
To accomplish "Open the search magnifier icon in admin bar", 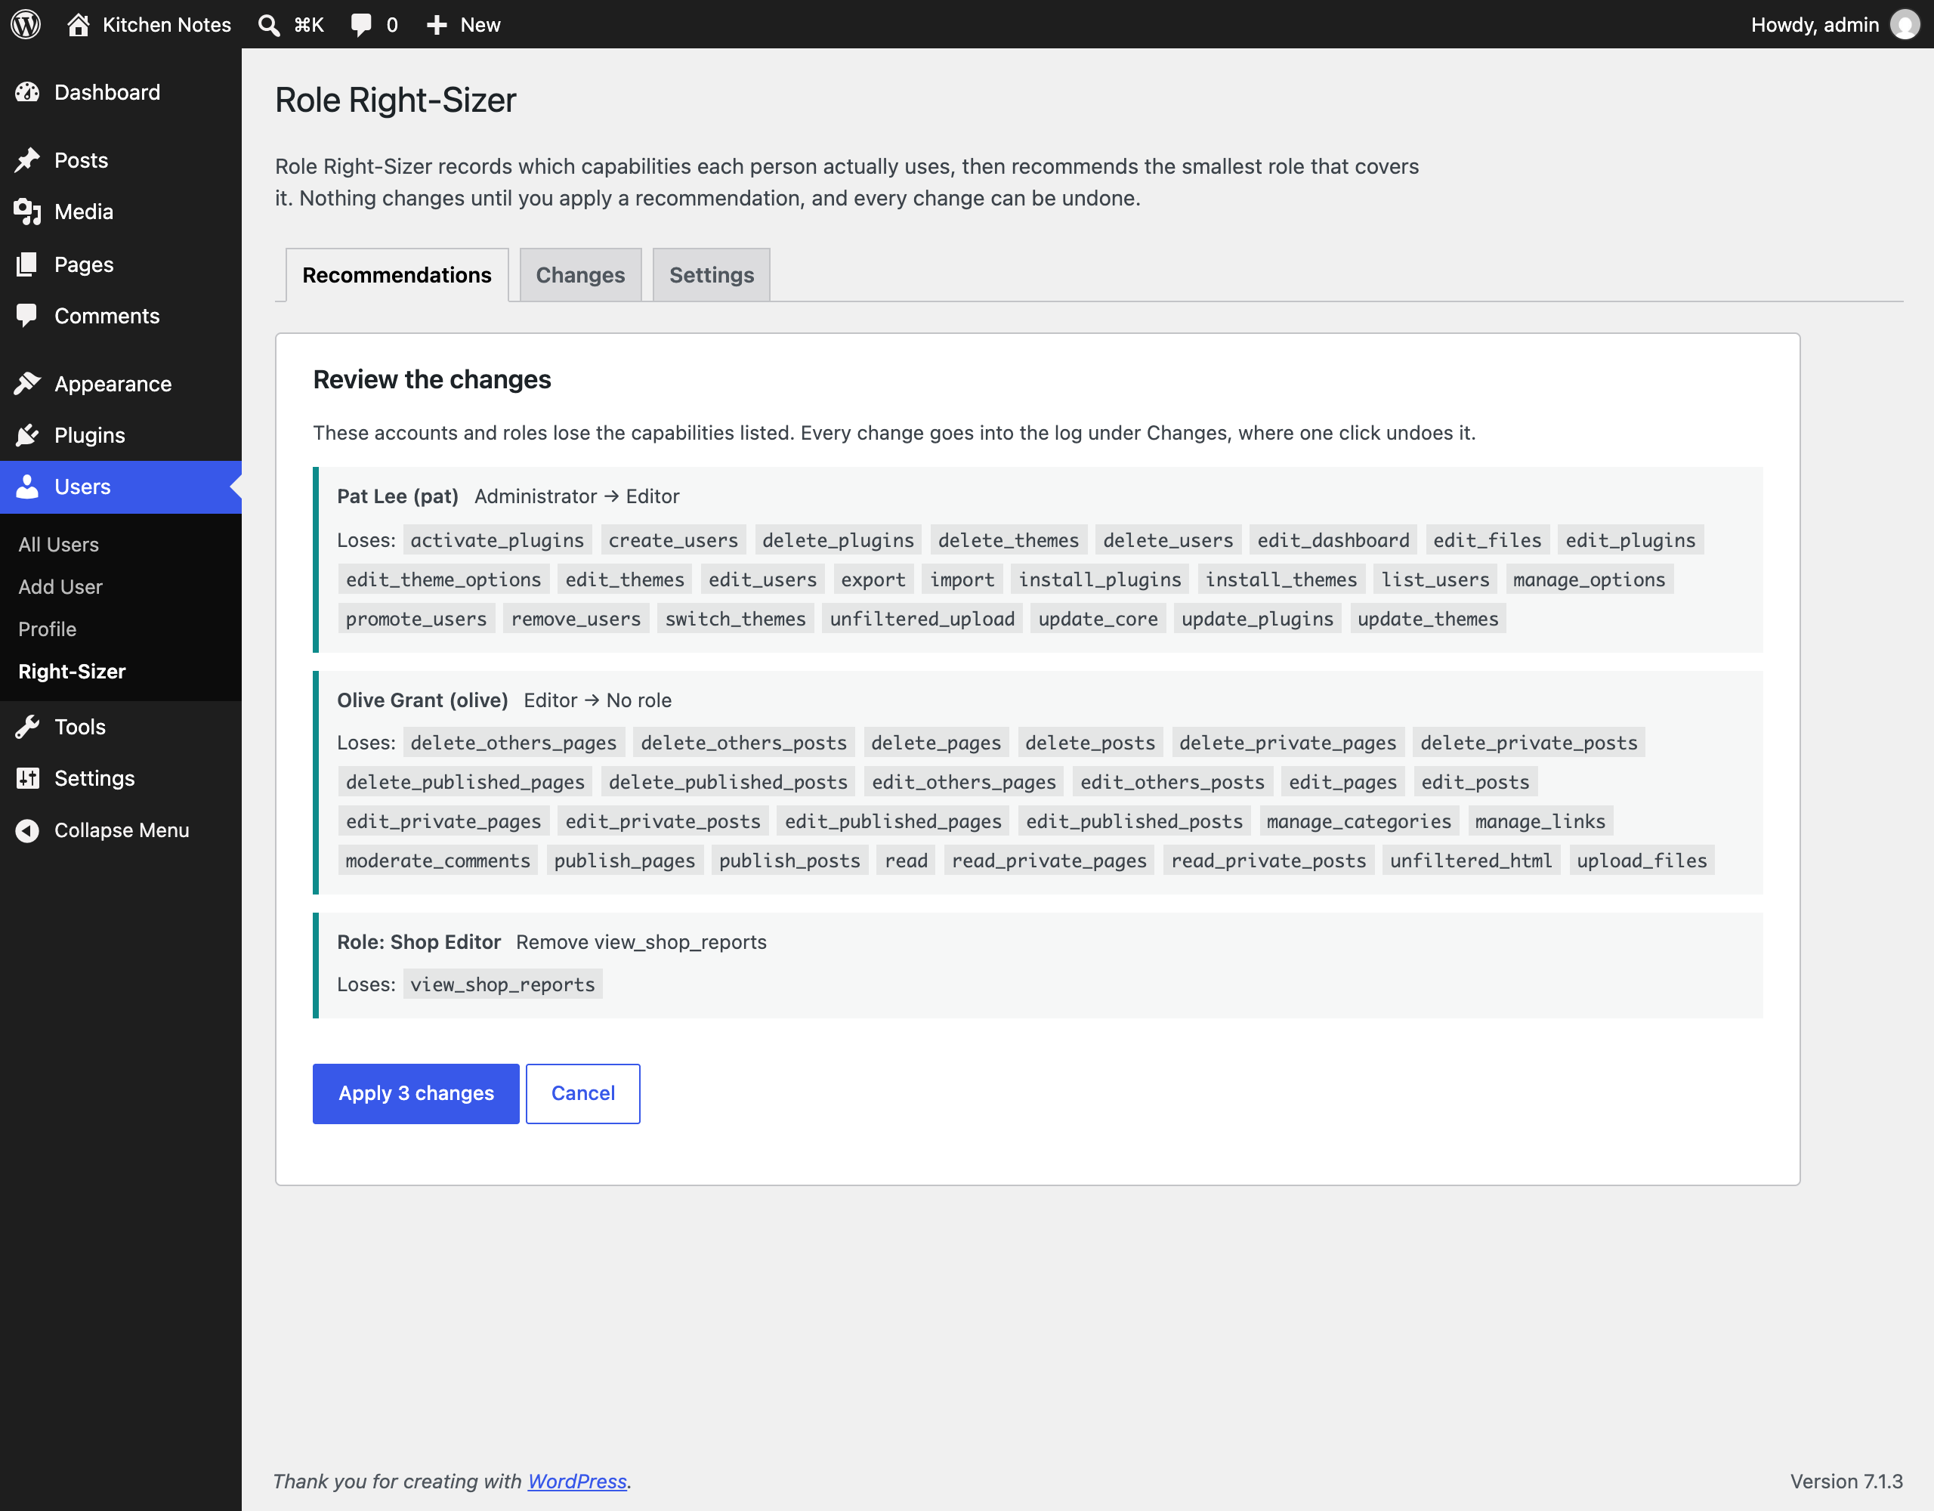I will (x=268, y=25).
